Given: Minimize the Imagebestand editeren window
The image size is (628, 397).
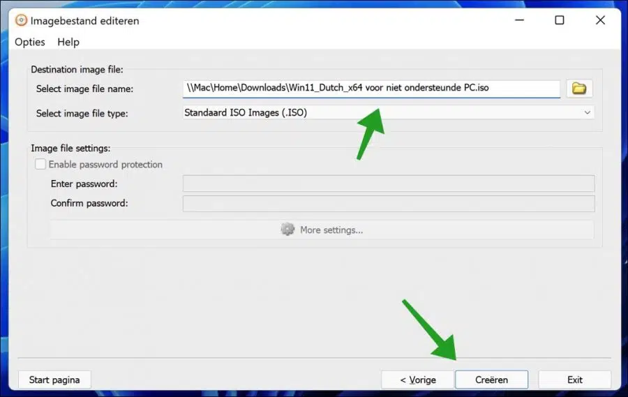Looking at the screenshot, I should pos(519,20).
